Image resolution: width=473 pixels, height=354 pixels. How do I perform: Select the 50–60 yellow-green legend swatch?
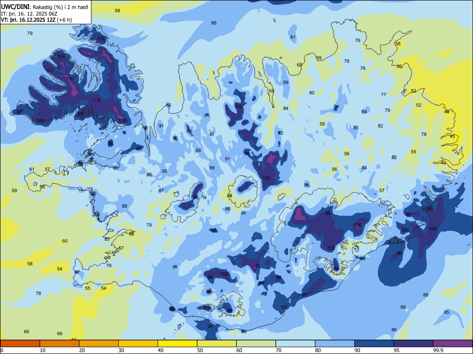point(217,344)
